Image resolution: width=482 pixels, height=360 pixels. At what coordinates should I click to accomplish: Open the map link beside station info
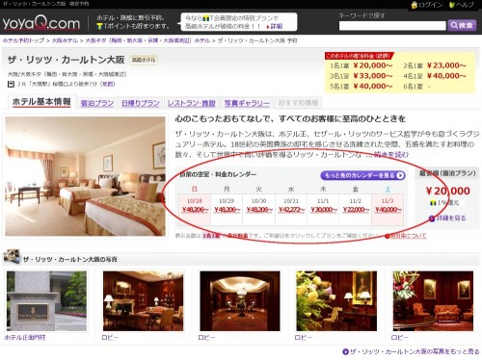tap(107, 84)
